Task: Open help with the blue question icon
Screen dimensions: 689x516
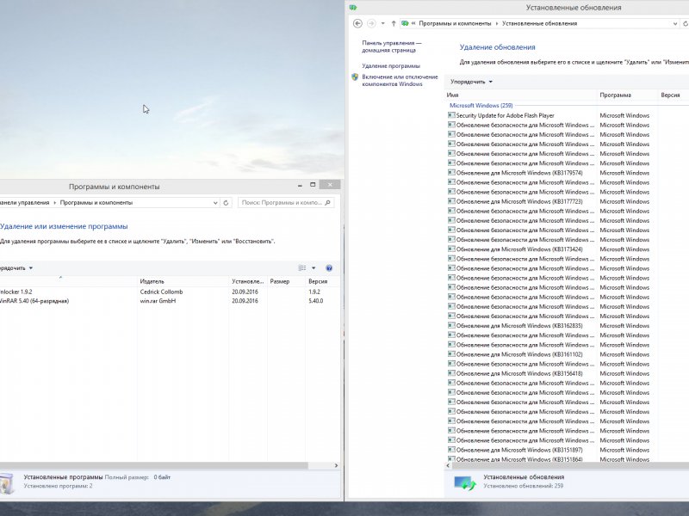Action: click(x=329, y=268)
